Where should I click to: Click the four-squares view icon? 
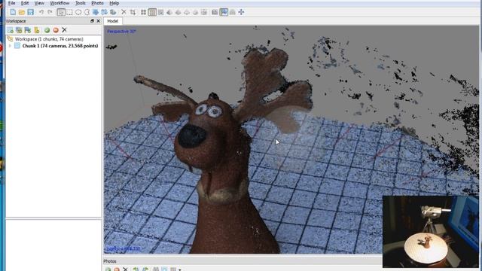[143, 12]
